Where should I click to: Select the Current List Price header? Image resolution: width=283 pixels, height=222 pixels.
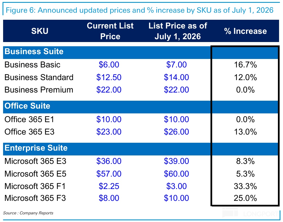coord(110,31)
